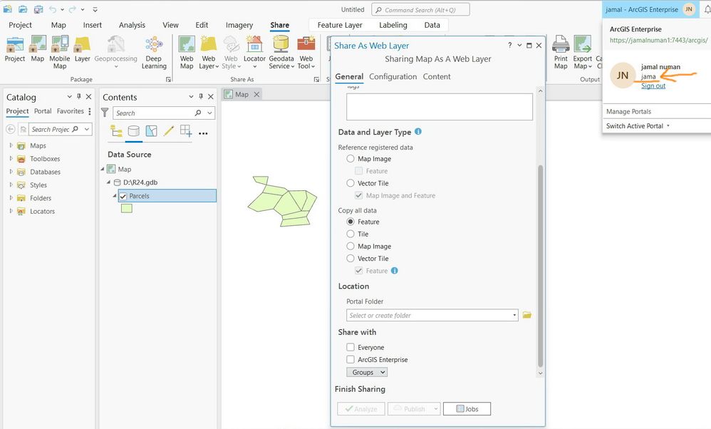
Task: Switch to the Feature Layer tab
Action: 340,25
